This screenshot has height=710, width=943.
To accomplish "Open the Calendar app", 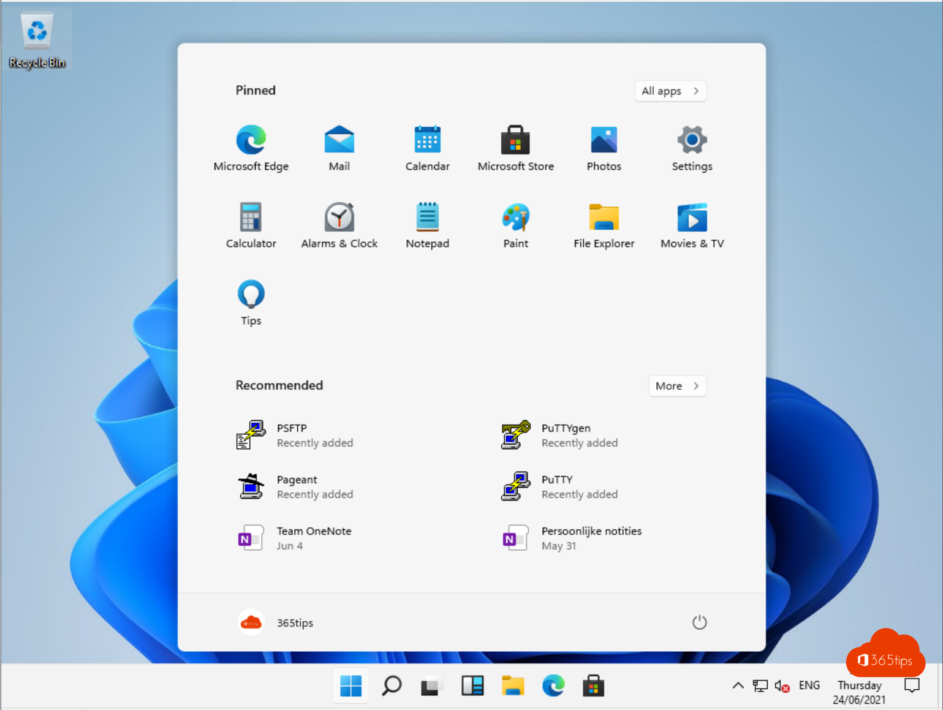I will click(x=427, y=147).
